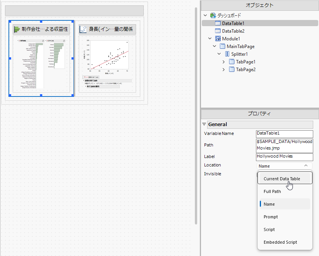The width and height of the screenshot is (319, 256).
Task: Expand the TabPage1 tree node
Action: 224,62
